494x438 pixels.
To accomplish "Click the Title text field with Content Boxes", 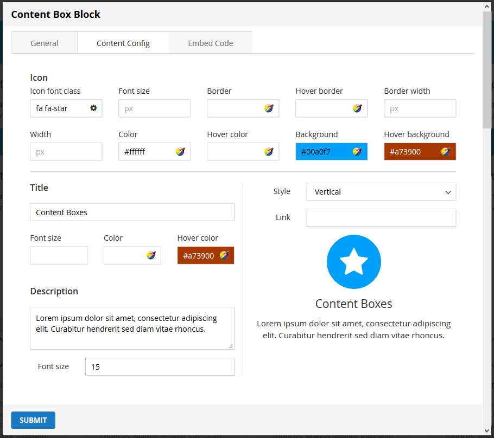I will pyautogui.click(x=132, y=212).
